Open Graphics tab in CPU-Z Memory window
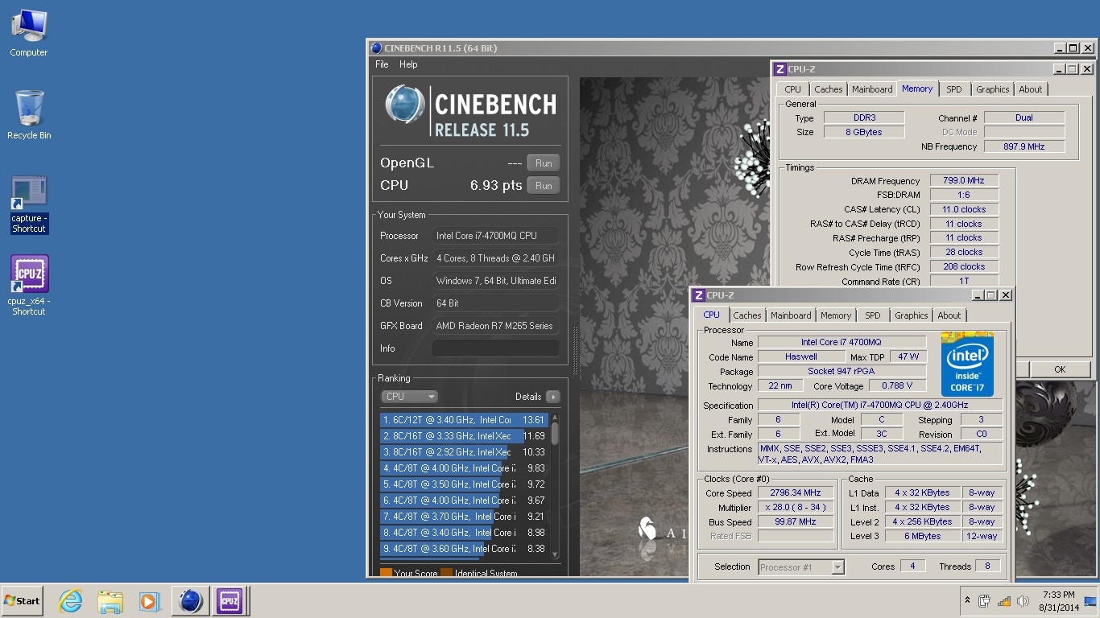 click(x=992, y=89)
